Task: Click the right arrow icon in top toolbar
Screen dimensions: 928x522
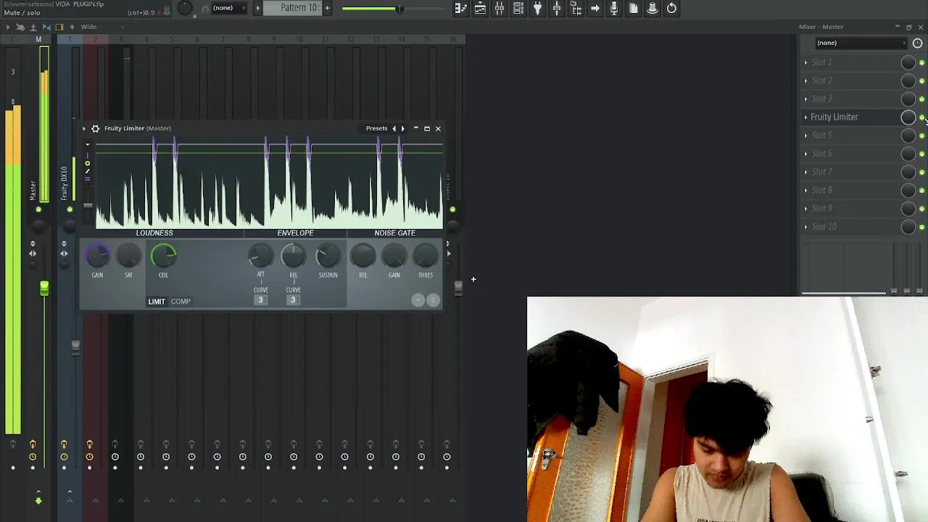Action: [x=595, y=9]
